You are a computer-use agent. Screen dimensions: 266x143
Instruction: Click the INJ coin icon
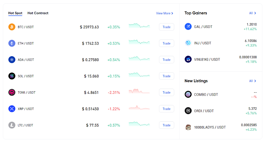188,43
